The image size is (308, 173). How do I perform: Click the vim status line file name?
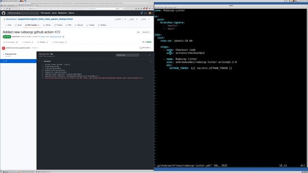pos(184,165)
